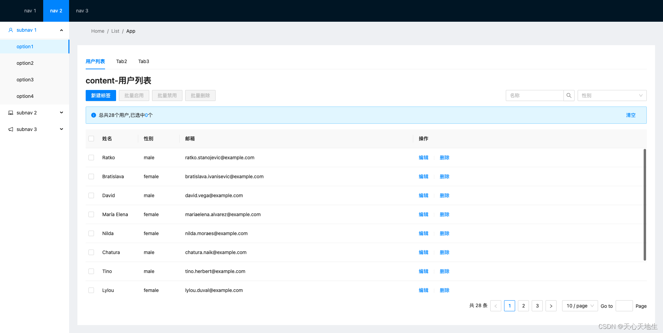Go to next page arrow

tap(551, 306)
